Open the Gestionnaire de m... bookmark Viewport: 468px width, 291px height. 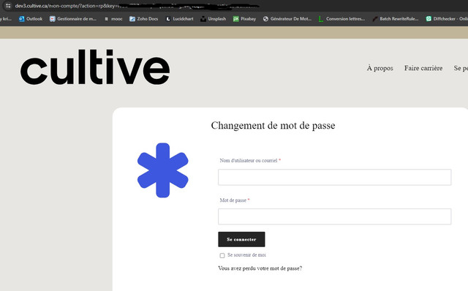tap(73, 19)
